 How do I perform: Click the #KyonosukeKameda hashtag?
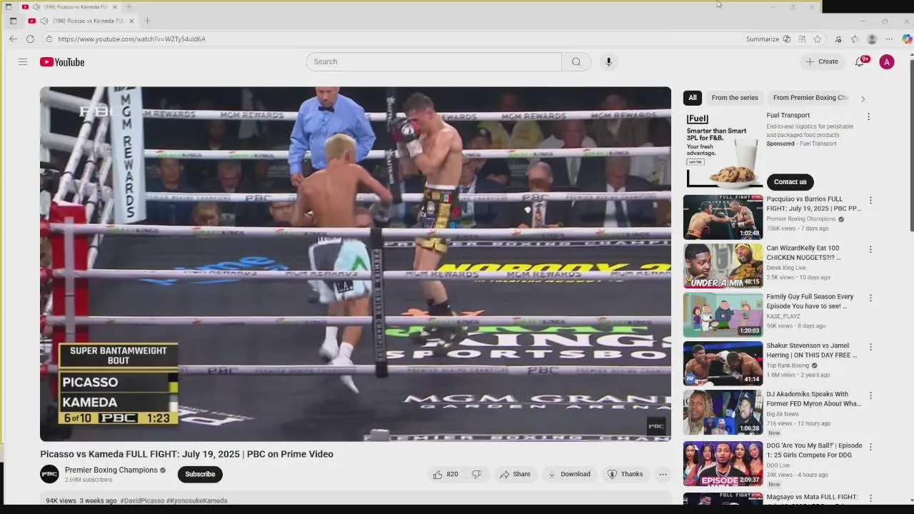click(197, 500)
